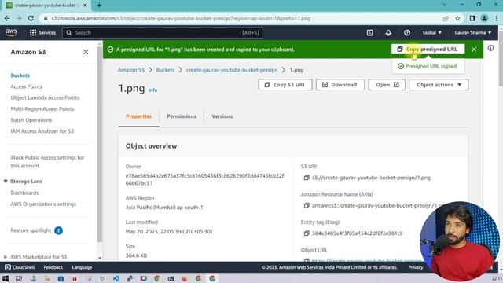Copy the S3 URI value icon
Image resolution: width=503 pixels, height=283 pixels.
(307, 178)
